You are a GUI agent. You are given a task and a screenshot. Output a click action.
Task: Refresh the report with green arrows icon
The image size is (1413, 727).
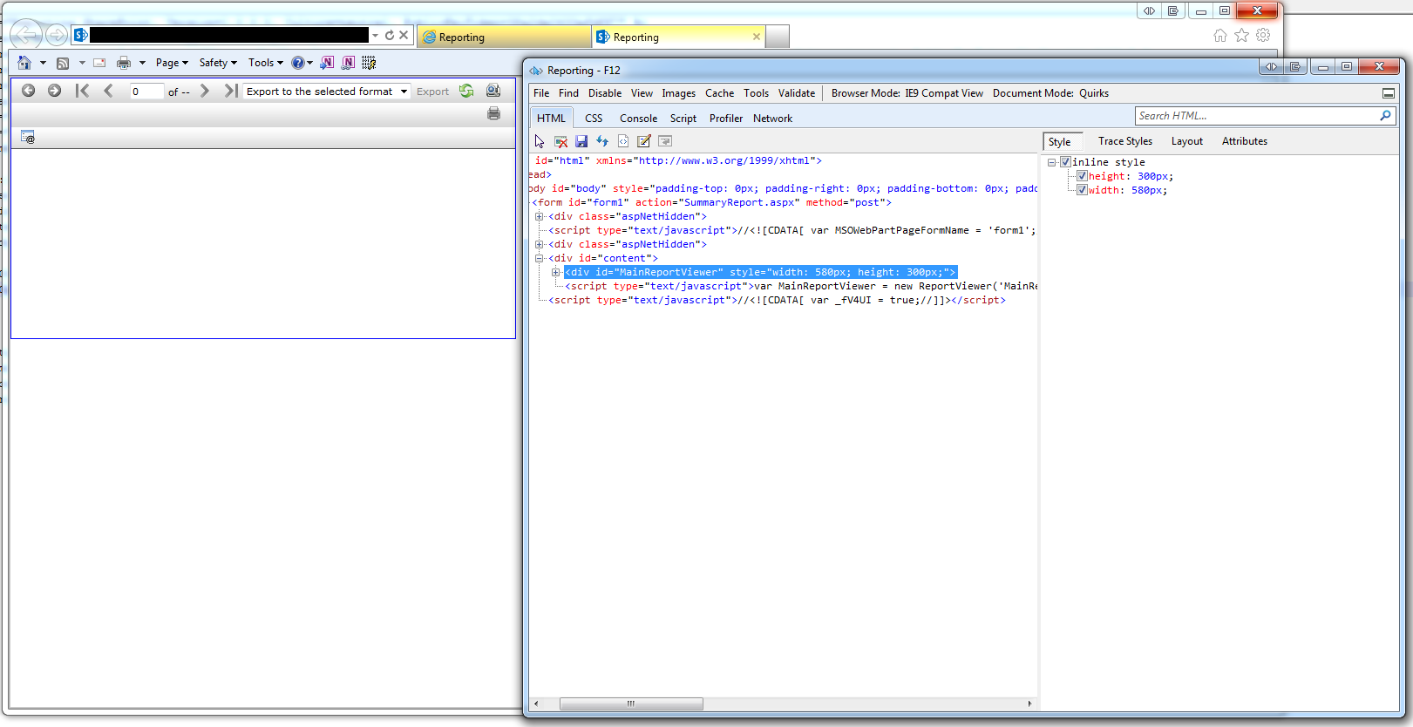466,92
